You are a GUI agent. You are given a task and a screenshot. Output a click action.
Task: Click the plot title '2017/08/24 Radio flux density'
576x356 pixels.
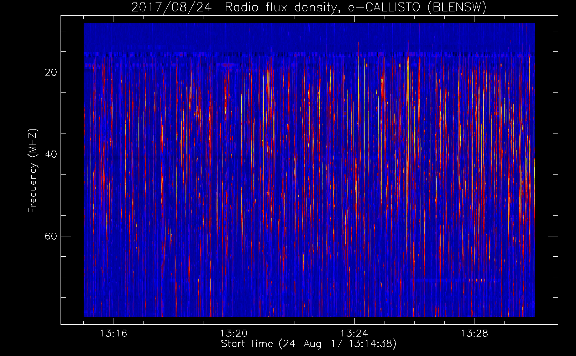pos(309,7)
